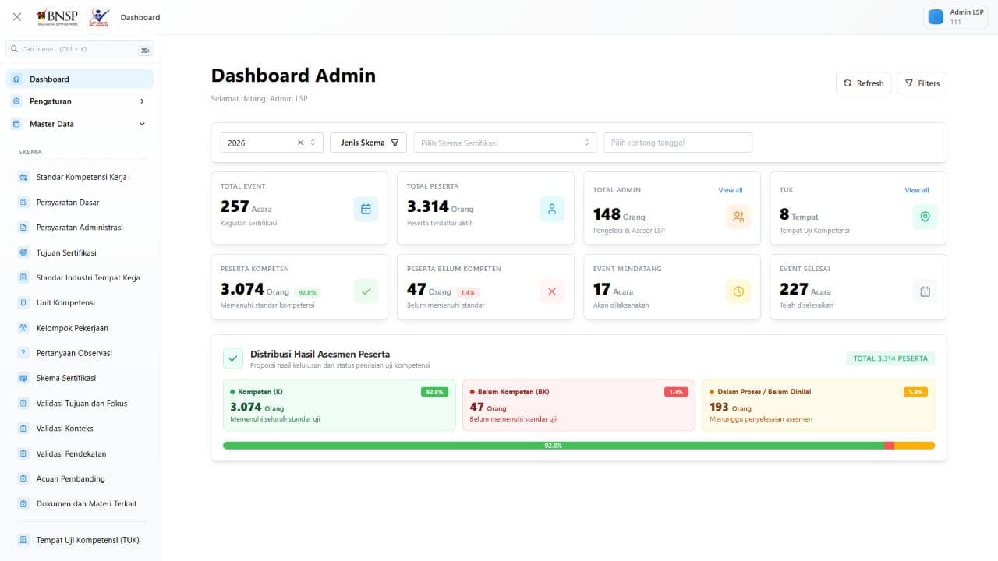Close the sidebar with the X icon
Viewport: 998px width, 561px height.
[17, 17]
